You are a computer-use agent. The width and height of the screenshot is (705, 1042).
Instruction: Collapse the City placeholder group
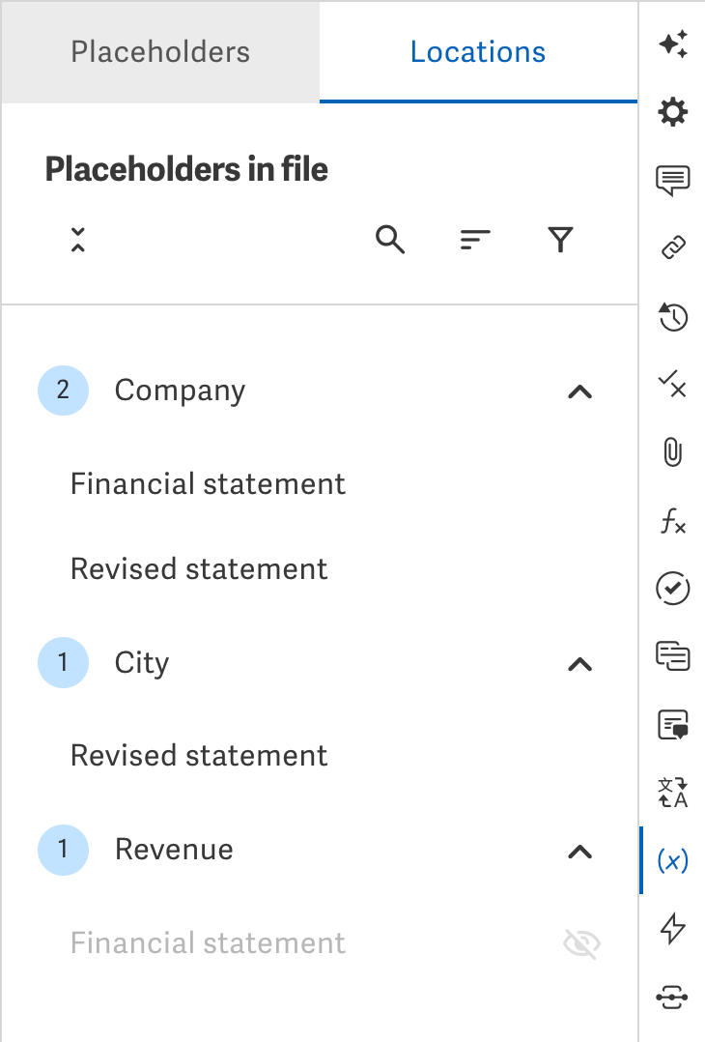click(x=579, y=664)
